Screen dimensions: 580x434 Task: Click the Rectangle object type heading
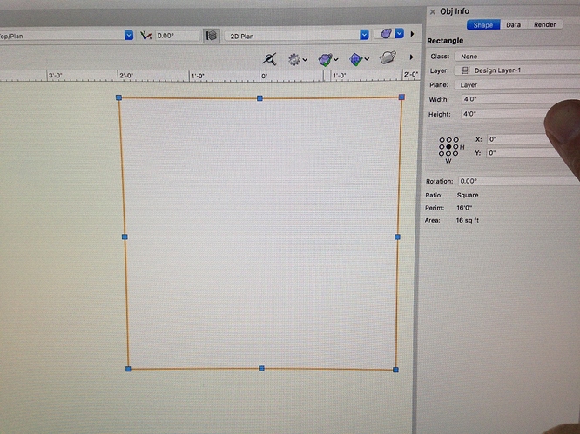pyautogui.click(x=445, y=41)
